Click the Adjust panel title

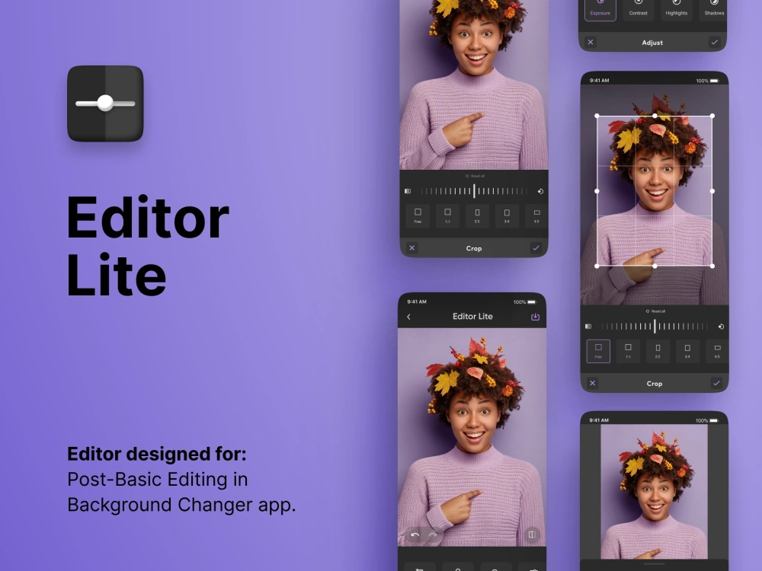(x=652, y=43)
